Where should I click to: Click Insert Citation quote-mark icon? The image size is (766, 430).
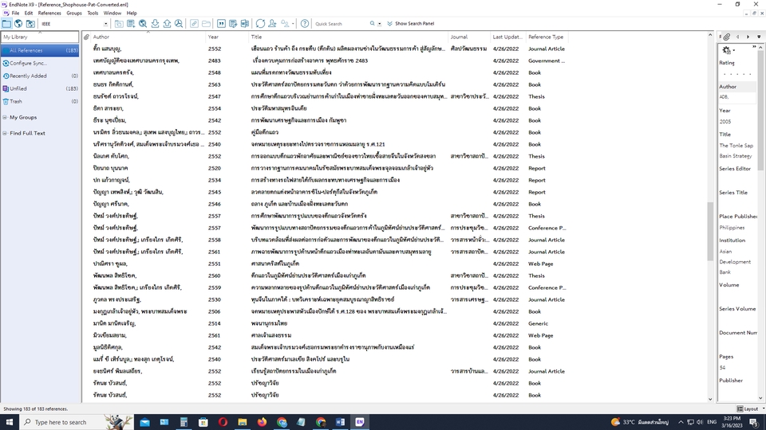221,23
